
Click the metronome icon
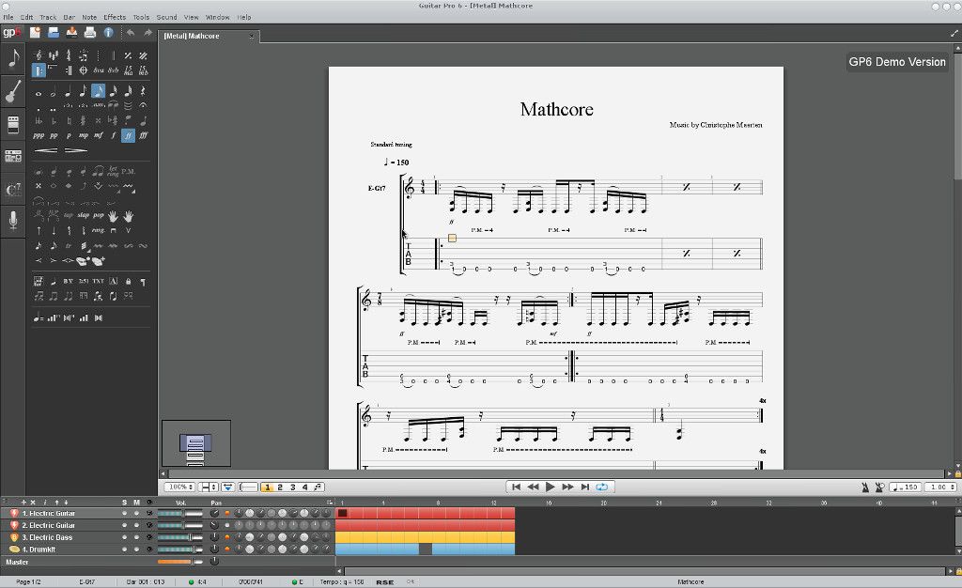pyautogui.click(x=864, y=487)
